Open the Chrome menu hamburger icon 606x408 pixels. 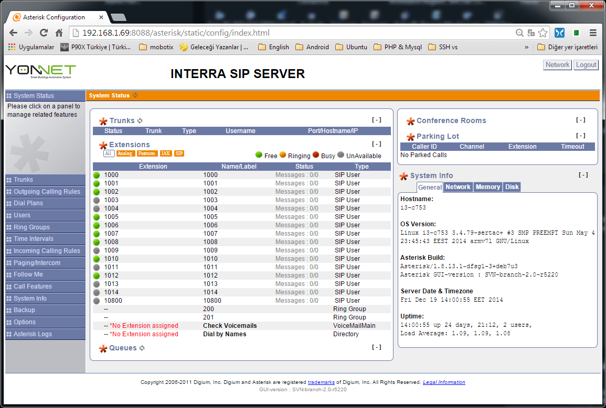593,33
